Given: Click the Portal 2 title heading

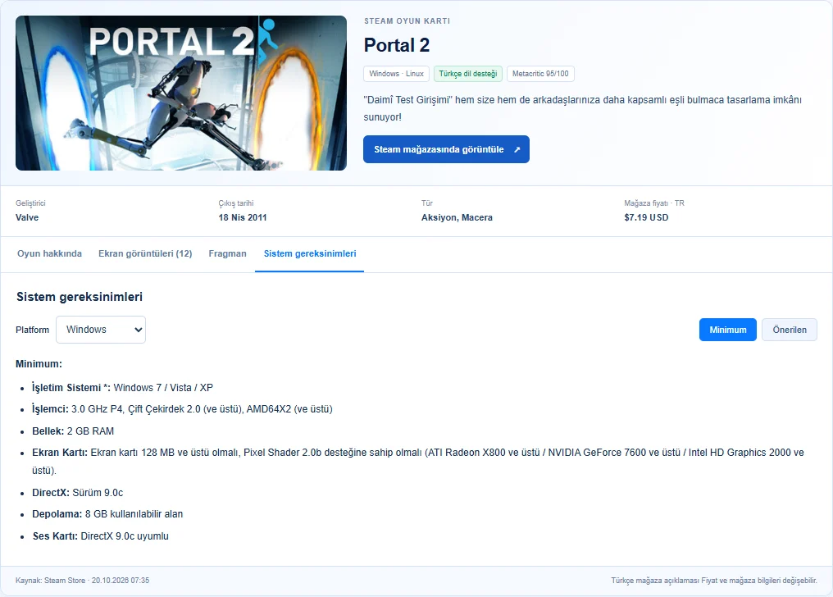Looking at the screenshot, I should [x=397, y=45].
